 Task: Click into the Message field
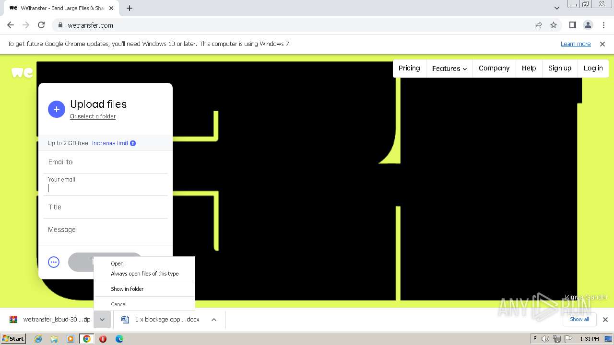106,230
